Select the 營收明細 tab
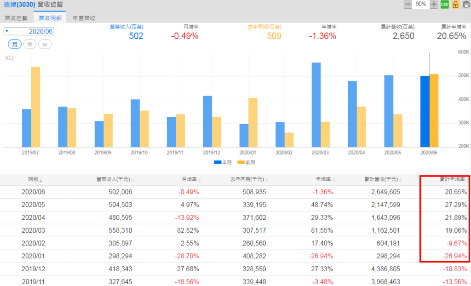 50,18
